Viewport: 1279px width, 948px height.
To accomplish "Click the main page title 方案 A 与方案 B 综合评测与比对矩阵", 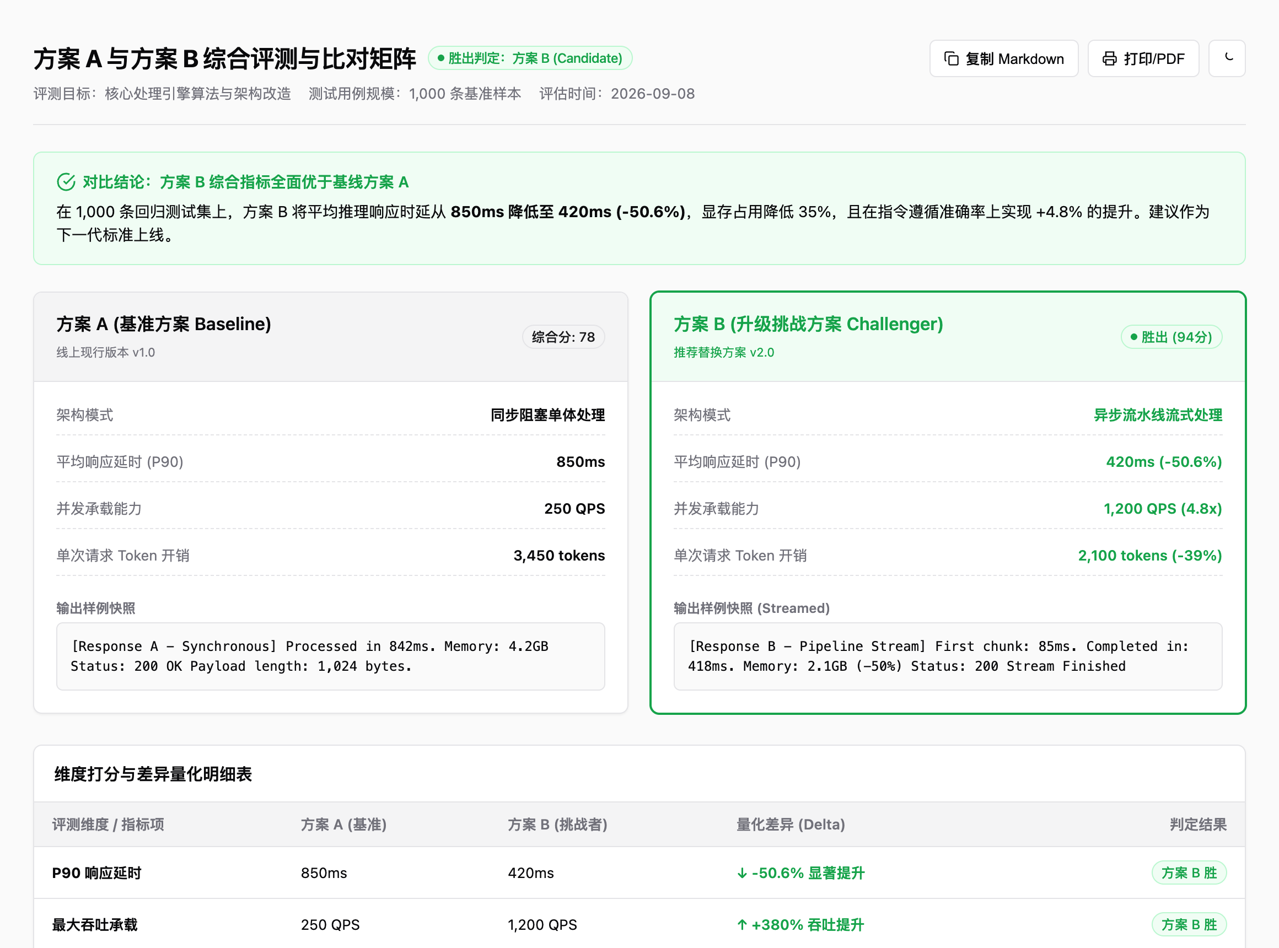I will point(224,58).
